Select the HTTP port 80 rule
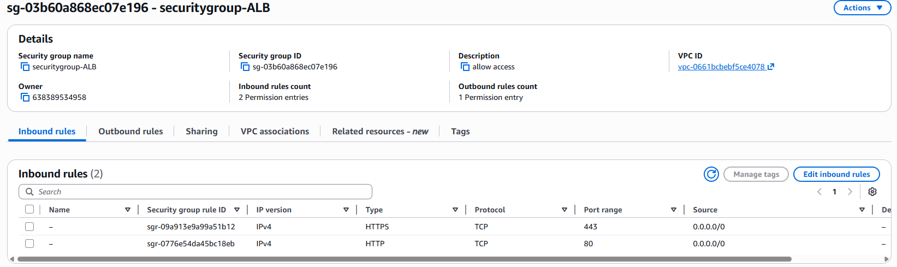The image size is (897, 267). click(29, 244)
